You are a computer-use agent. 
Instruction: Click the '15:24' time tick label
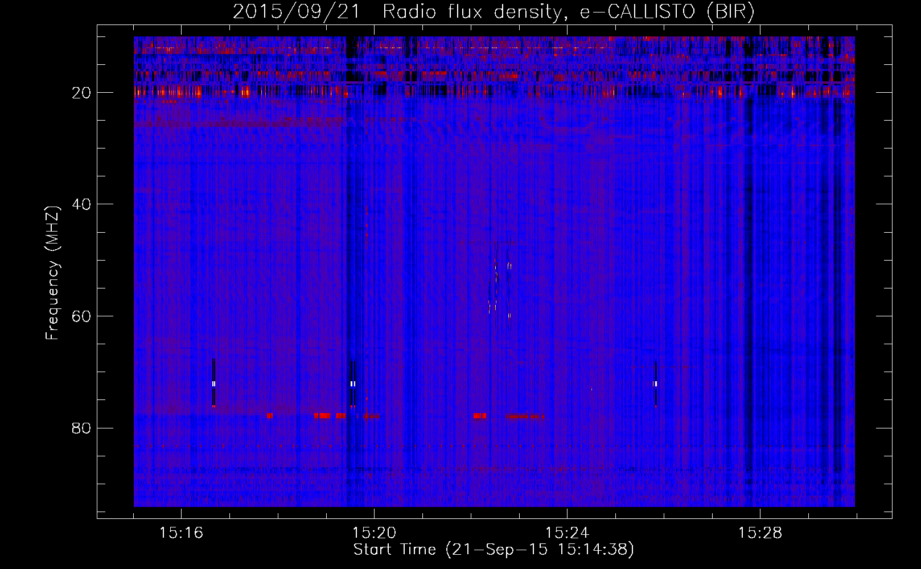tap(567, 533)
